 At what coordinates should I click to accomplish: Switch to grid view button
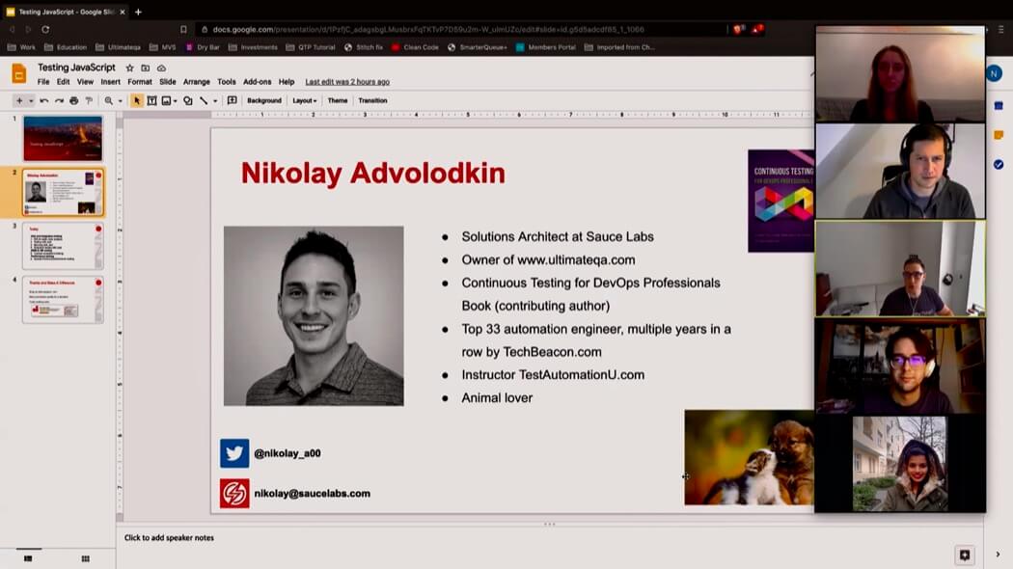coord(85,558)
